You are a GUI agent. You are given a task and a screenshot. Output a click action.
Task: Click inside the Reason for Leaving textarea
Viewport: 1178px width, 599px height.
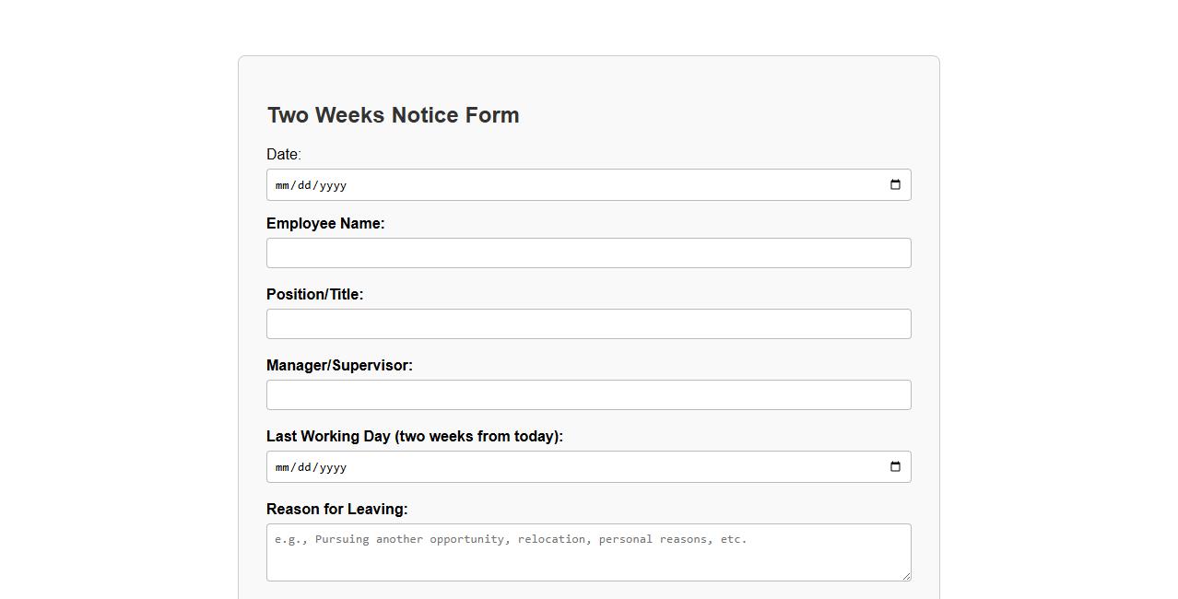(x=588, y=551)
